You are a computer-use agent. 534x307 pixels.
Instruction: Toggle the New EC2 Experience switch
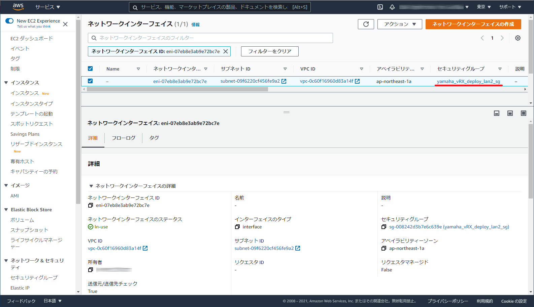[9, 21]
